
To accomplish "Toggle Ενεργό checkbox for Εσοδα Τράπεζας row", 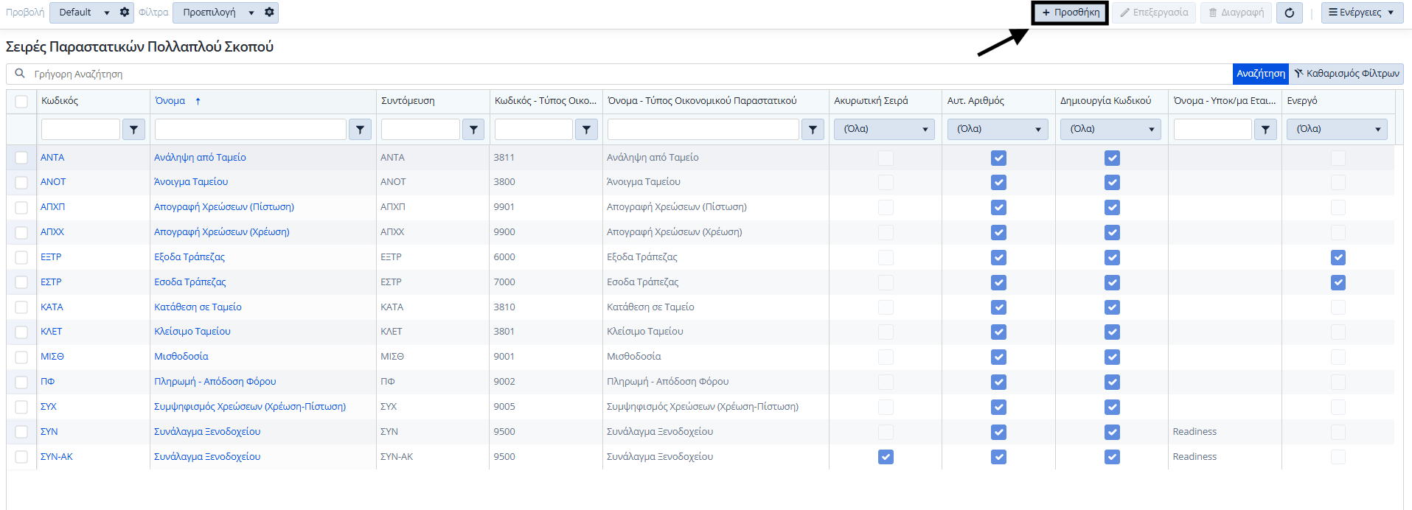I will pos(1338,282).
